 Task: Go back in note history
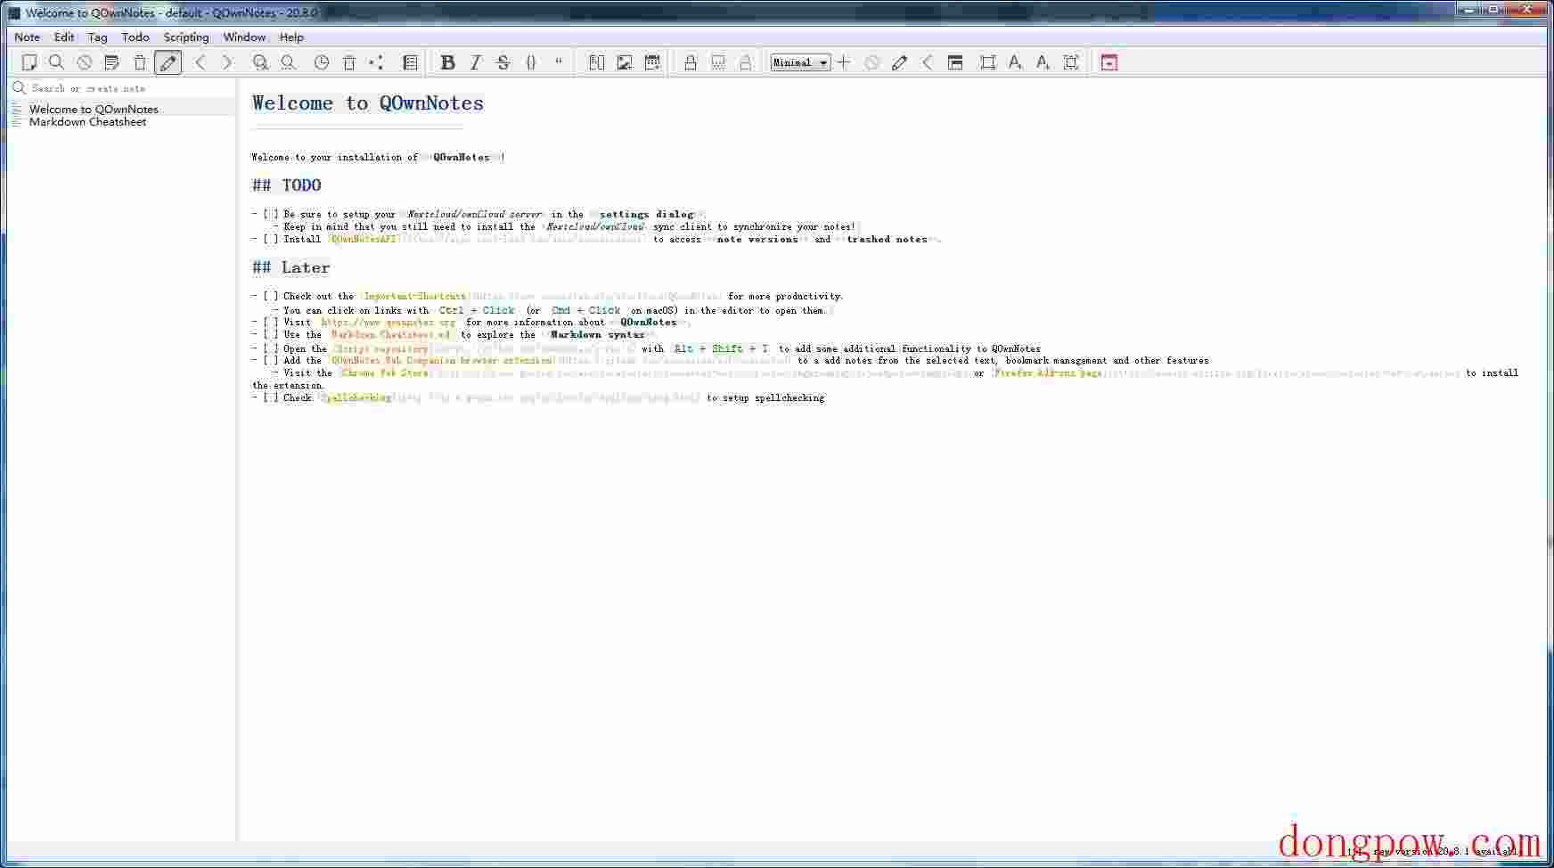[200, 62]
